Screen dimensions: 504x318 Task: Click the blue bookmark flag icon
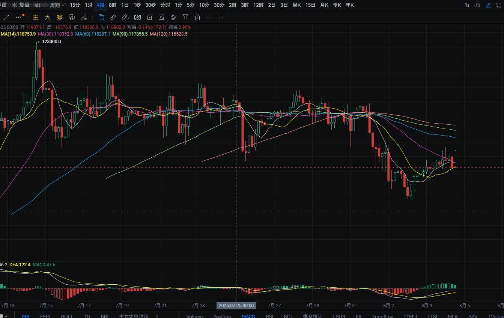pos(101,17)
